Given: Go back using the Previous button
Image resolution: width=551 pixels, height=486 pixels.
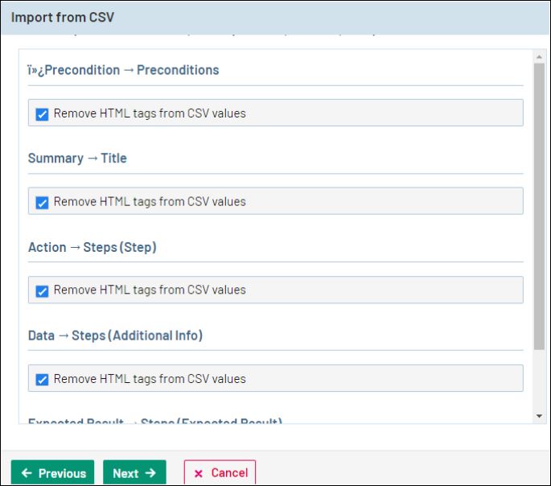Looking at the screenshot, I should tap(52, 473).
